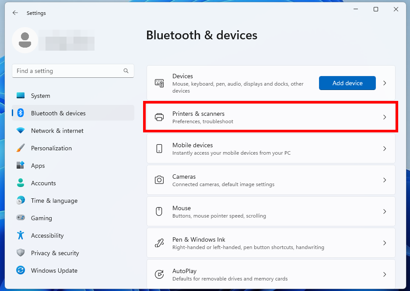
Task: Open the Printers & scanners label
Action: point(199,114)
